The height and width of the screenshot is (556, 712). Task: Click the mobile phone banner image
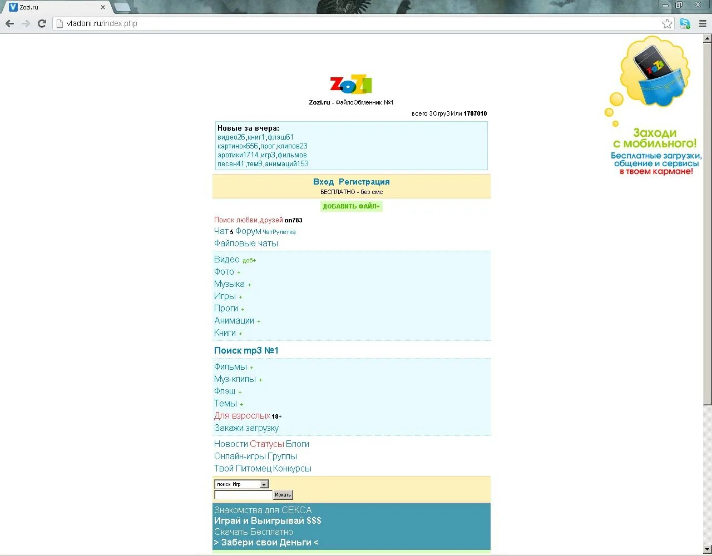click(x=653, y=107)
